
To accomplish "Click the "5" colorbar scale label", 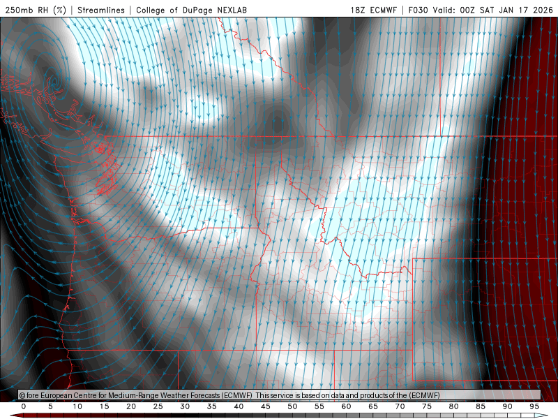I will 50,406.
